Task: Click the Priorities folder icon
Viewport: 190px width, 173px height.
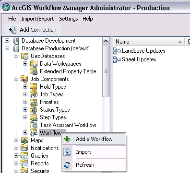Action: pyautogui.click(x=34, y=102)
